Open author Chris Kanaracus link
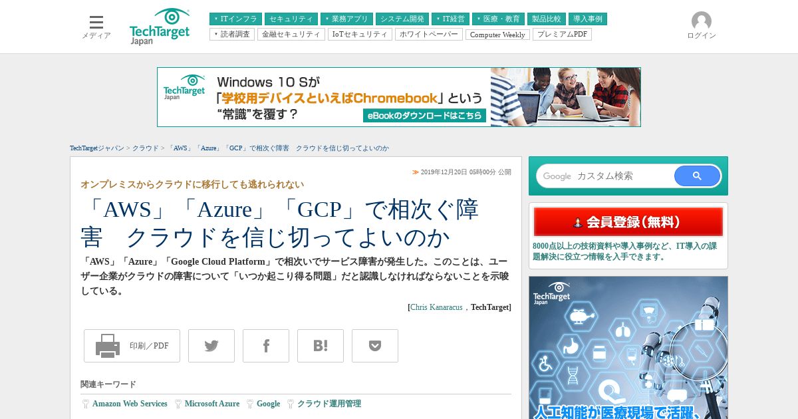The height and width of the screenshot is (419, 798). (x=438, y=307)
